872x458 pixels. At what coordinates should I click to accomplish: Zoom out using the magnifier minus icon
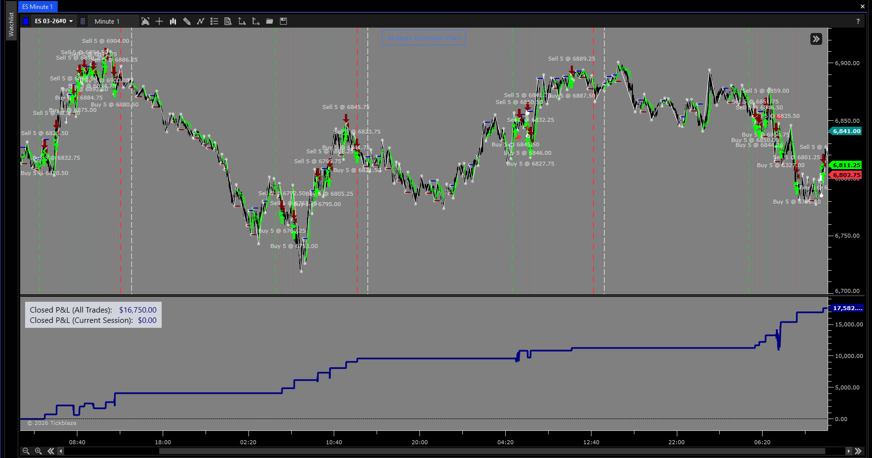click(x=26, y=451)
